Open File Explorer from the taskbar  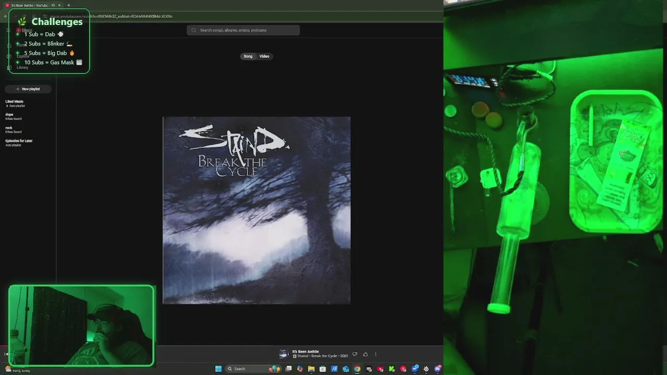click(x=311, y=369)
